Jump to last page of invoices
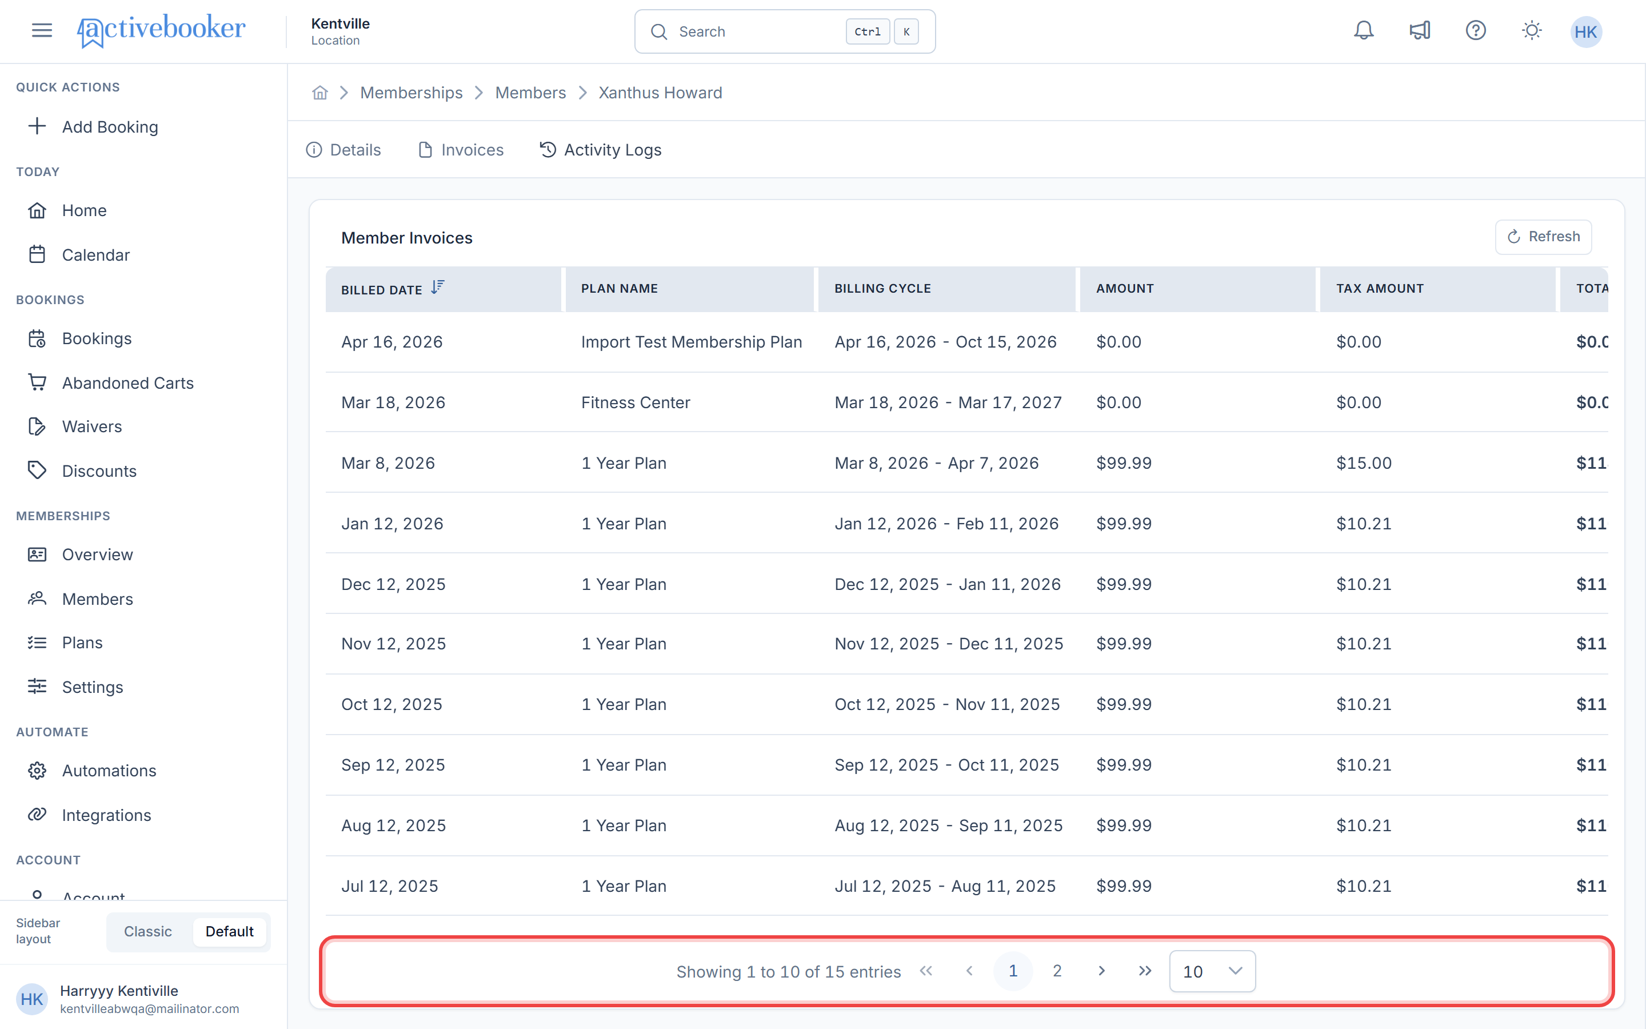This screenshot has height=1029, width=1646. click(x=1145, y=971)
